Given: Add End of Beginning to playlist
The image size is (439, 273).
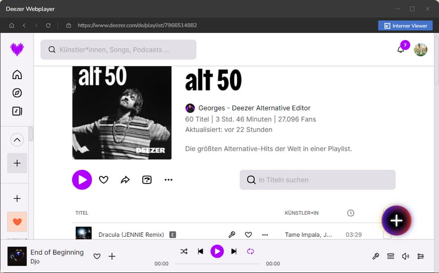Looking at the screenshot, I should click(x=112, y=256).
